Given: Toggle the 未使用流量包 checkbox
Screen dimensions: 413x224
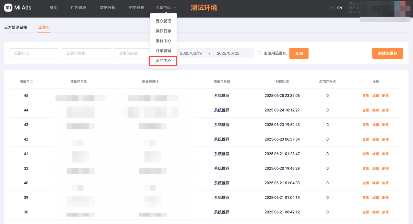Looking at the screenshot, I should click(259, 53).
